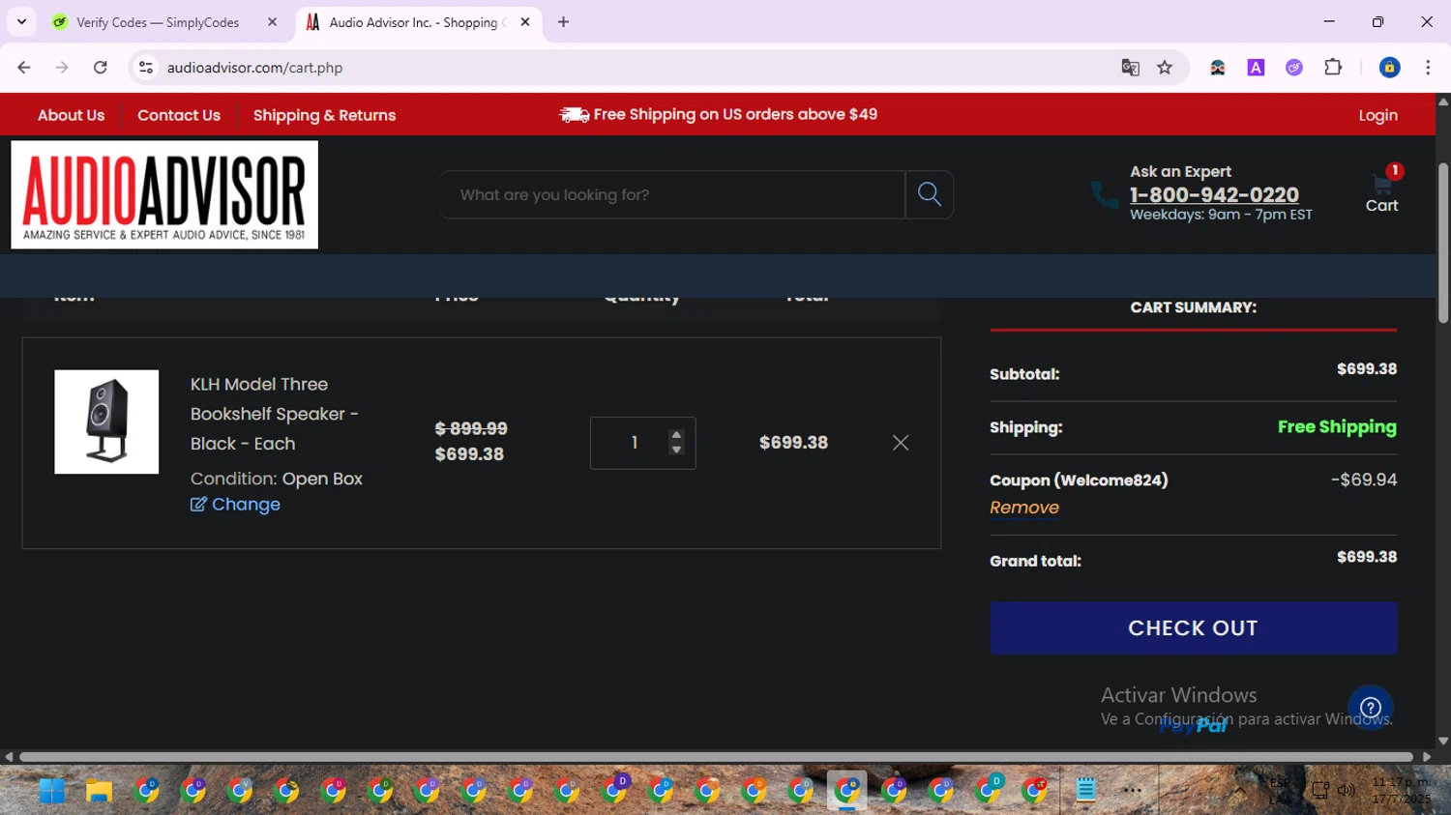The image size is (1451, 815).
Task: Click the translate page icon in address bar
Action: 1130,68
